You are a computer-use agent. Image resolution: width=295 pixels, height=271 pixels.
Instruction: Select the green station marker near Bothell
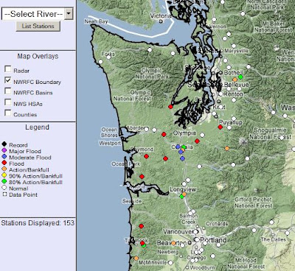240,77
